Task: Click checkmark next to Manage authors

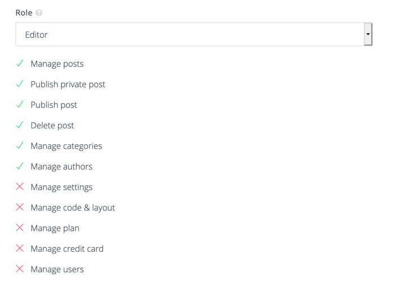Action: tap(20, 166)
